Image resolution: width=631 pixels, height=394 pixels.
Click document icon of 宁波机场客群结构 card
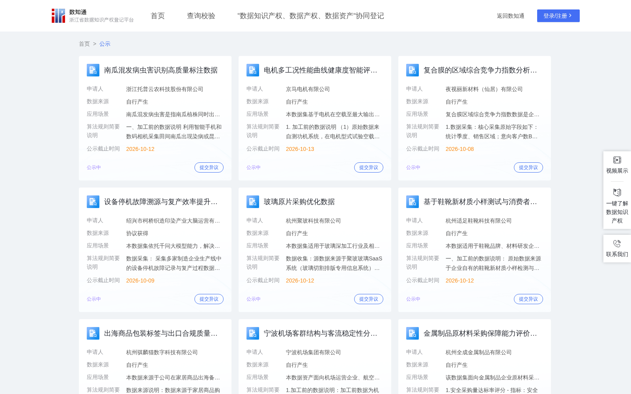(x=253, y=333)
